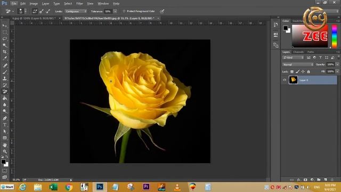Open the Opacity dropdown arrow
This screenshot has height=192, width=341.
pos(337,65)
